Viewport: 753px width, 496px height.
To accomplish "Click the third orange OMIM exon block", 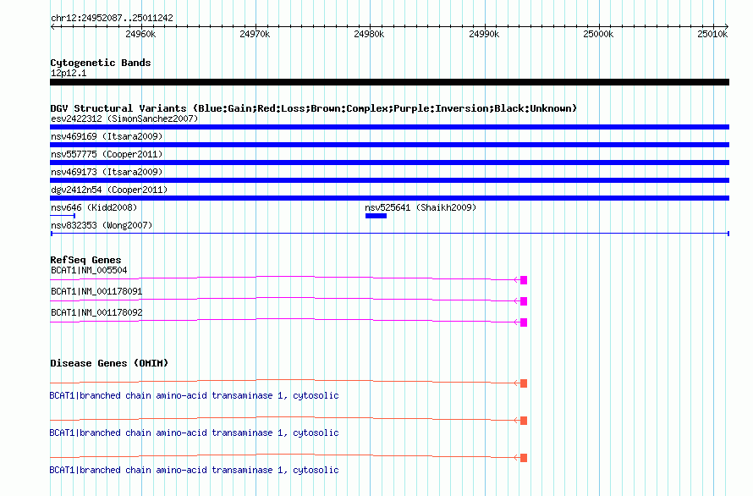I will click(x=524, y=458).
